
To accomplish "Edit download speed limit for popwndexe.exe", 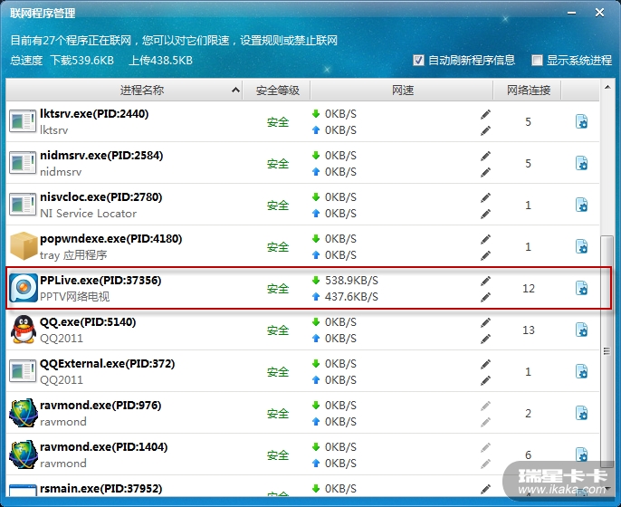I will pos(485,239).
